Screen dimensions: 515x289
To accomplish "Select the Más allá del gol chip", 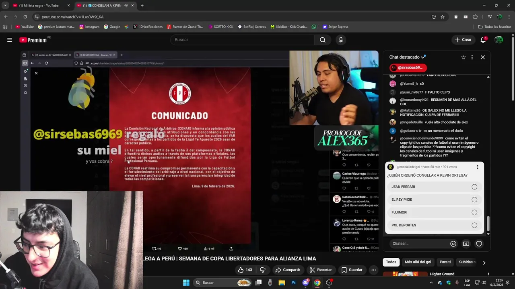I will click(418, 262).
